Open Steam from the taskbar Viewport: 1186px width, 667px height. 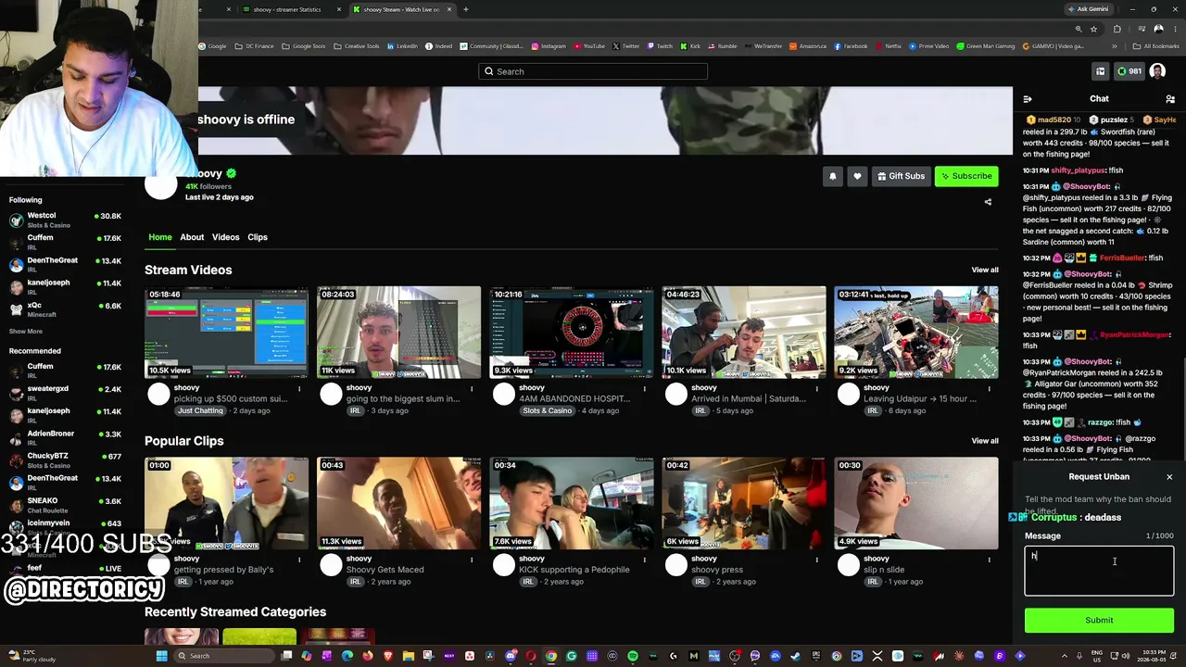point(796,656)
